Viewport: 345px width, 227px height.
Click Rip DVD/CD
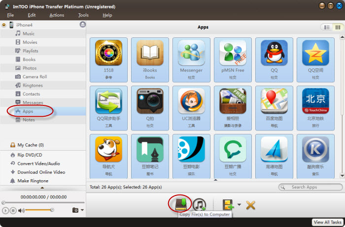pos(26,155)
